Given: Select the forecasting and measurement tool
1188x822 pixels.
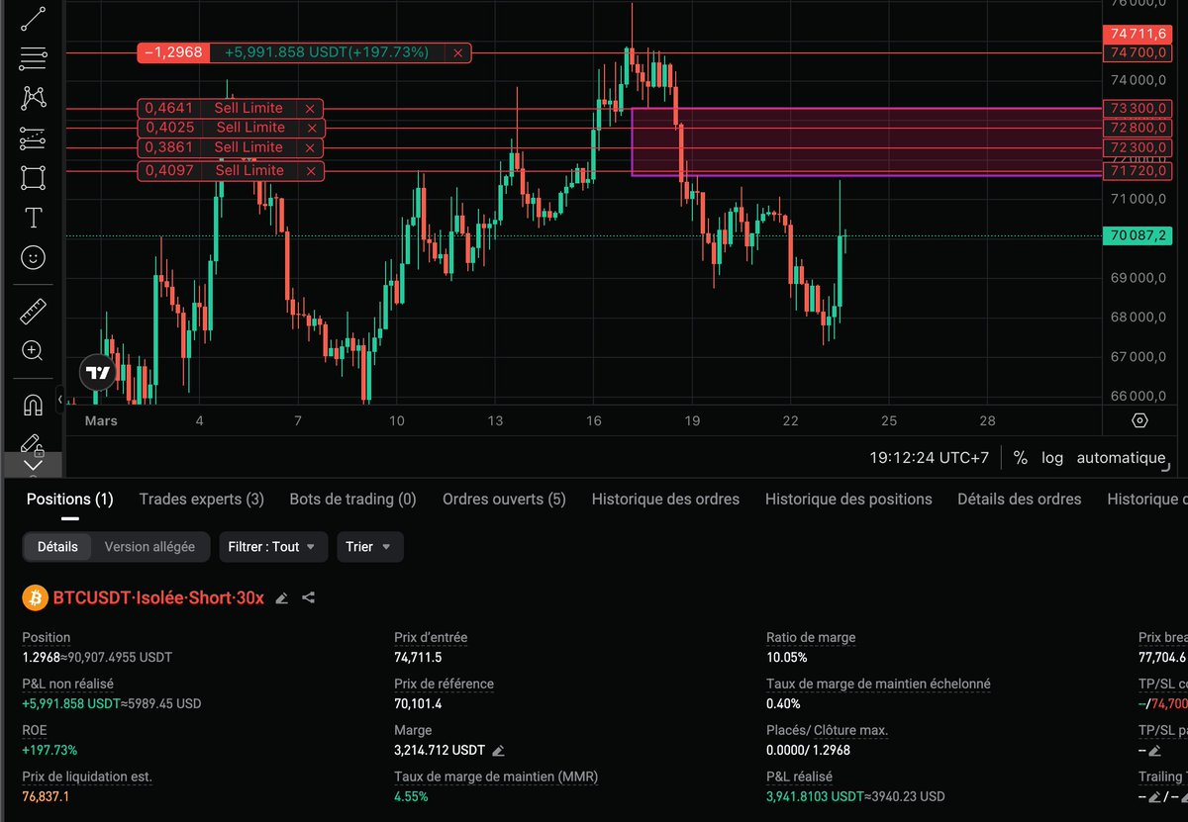Looking at the screenshot, I should pos(33,137).
